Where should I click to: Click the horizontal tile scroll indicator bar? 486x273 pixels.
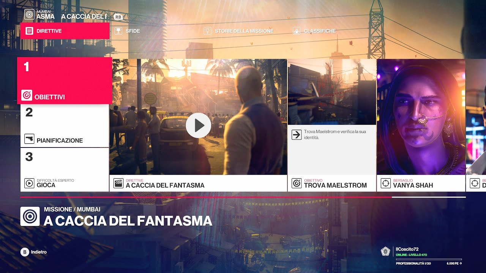243,197
